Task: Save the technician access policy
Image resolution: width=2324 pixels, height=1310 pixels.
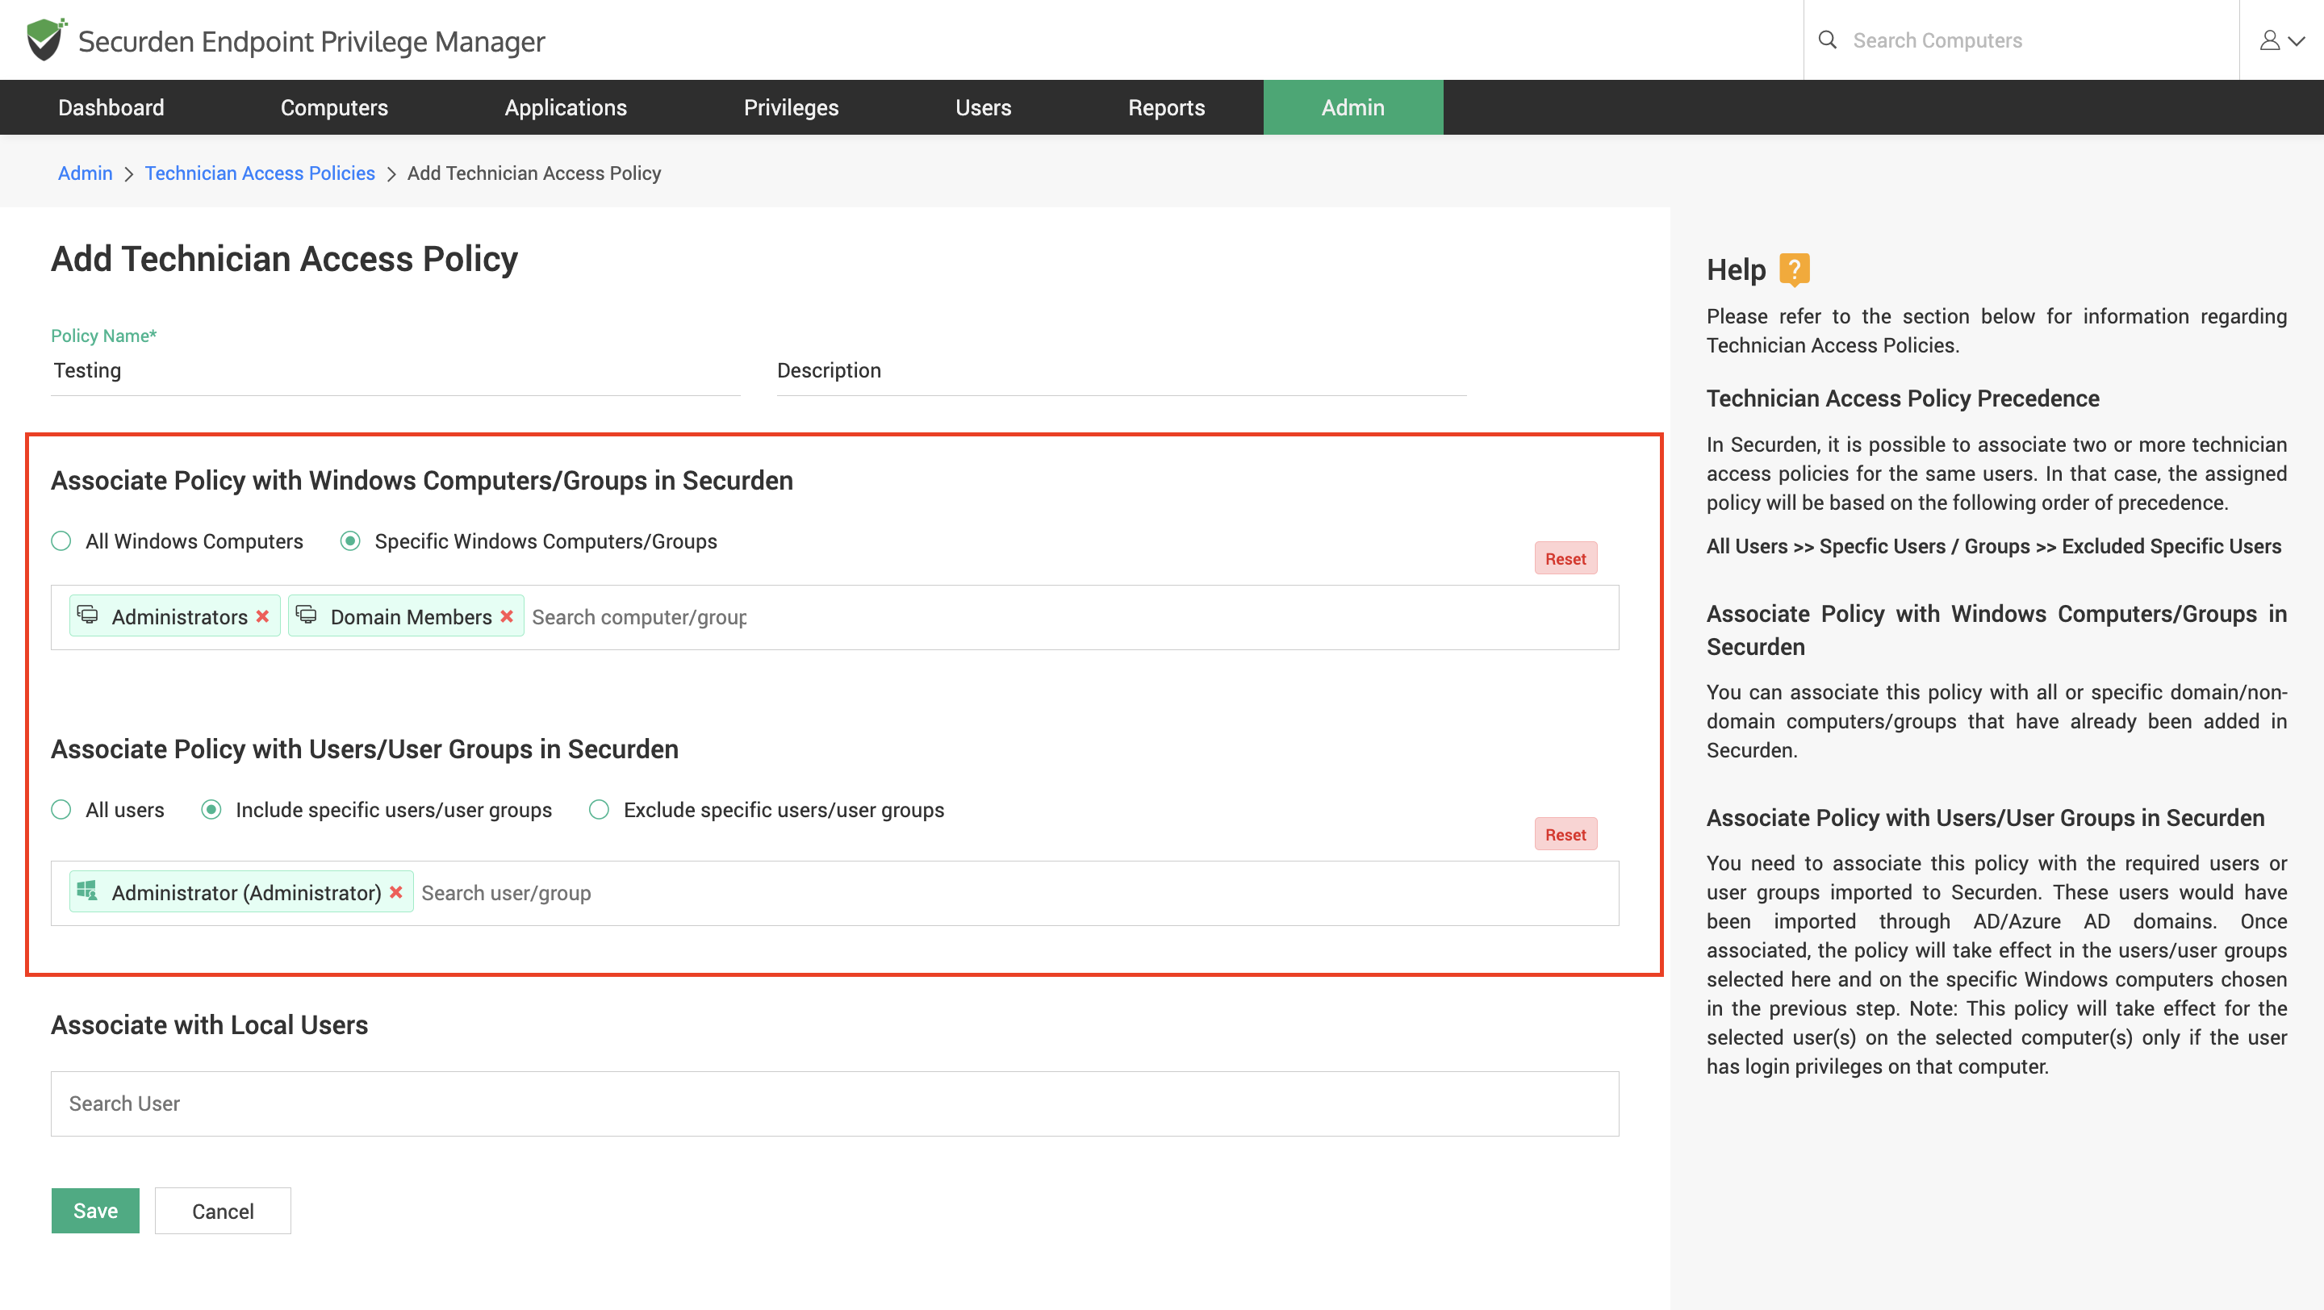Action: 96,1210
